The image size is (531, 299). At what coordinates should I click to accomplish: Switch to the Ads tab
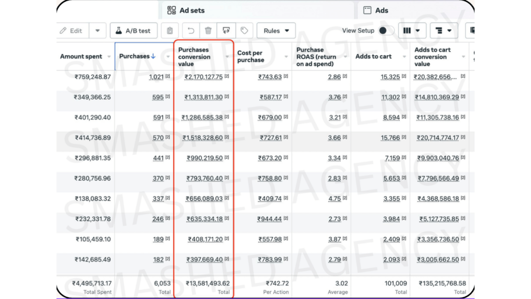pos(376,10)
